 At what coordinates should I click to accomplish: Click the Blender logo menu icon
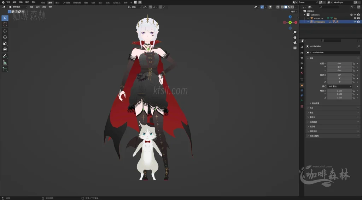coord(3,2)
